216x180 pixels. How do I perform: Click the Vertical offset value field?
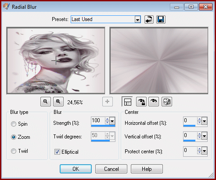pyautogui.click(x=190, y=136)
